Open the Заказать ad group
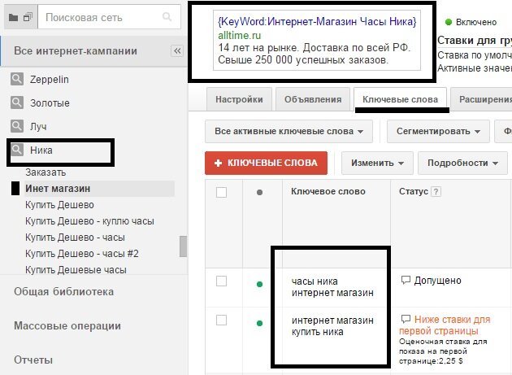The image size is (512, 375). 46,172
